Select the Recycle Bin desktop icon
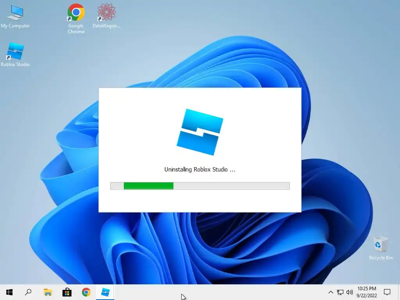The image size is (400, 300). click(x=380, y=248)
